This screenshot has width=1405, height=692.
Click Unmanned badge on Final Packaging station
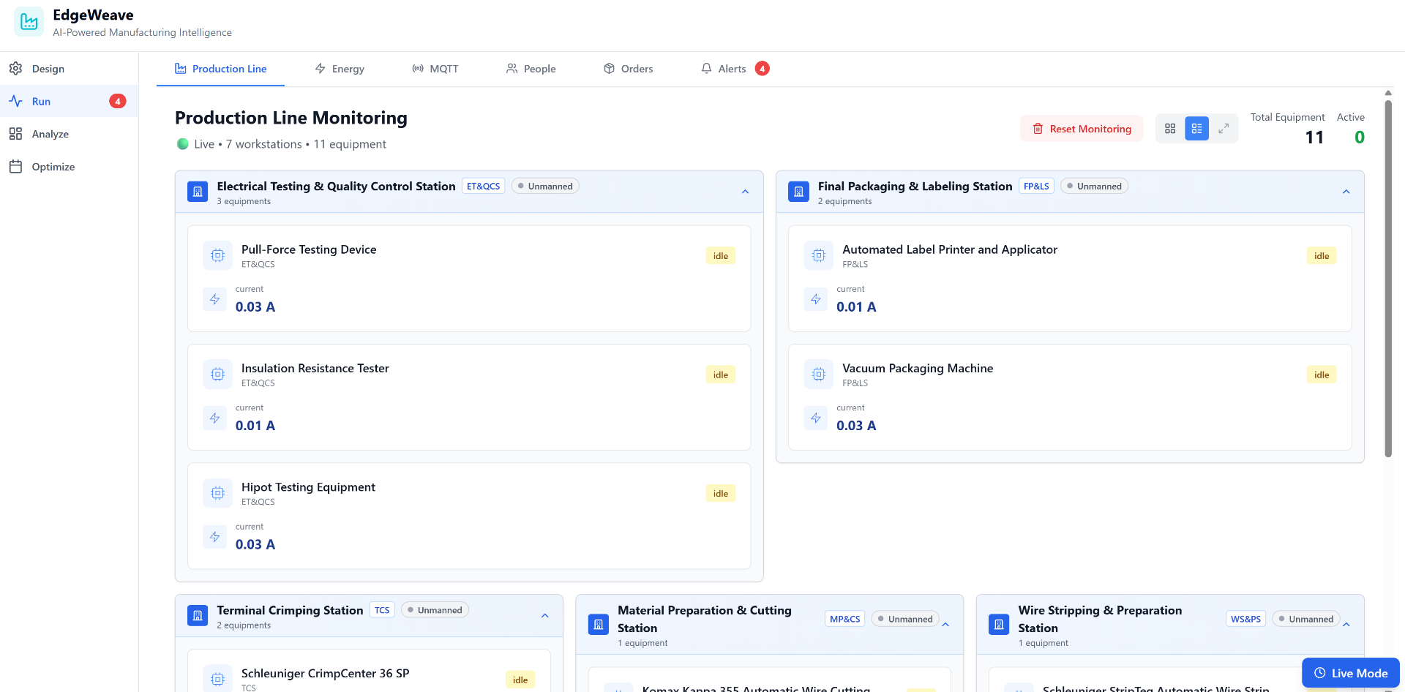[1094, 187]
